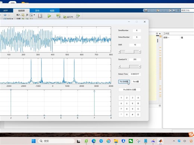
Task: Click Goertzel N slider left arrow
Action: pyautogui.click(x=119, y=67)
